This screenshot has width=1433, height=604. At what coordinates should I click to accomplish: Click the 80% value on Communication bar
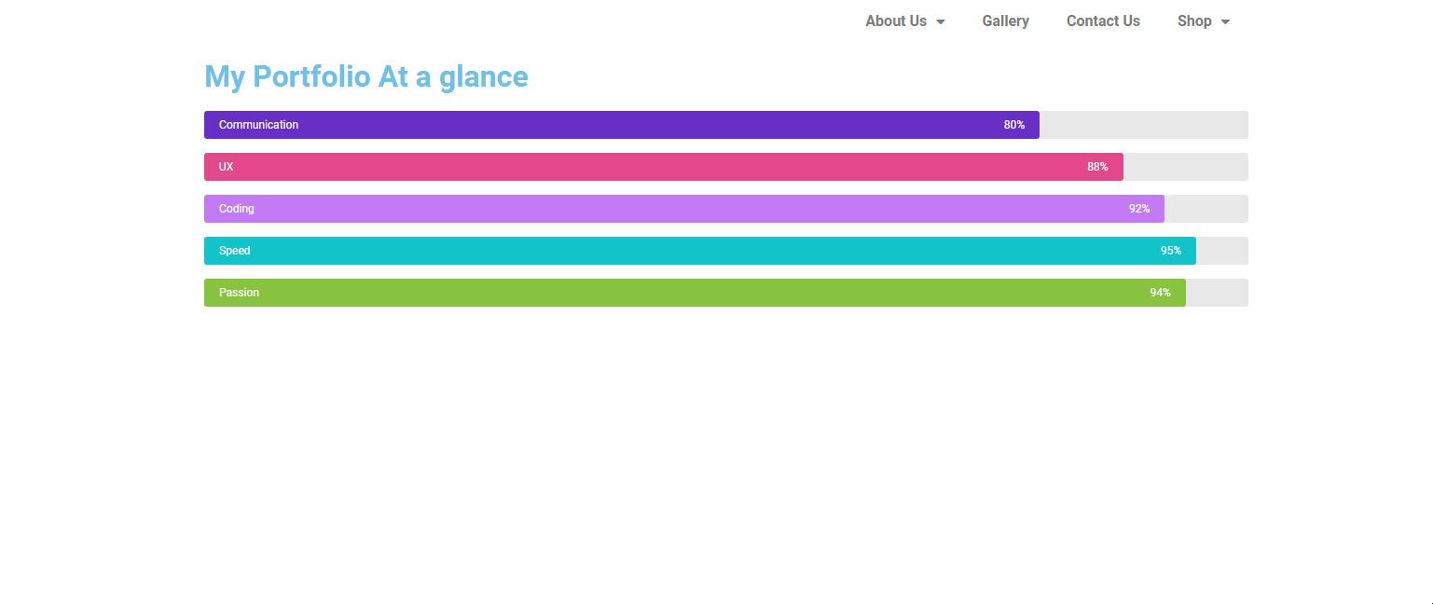(1013, 125)
